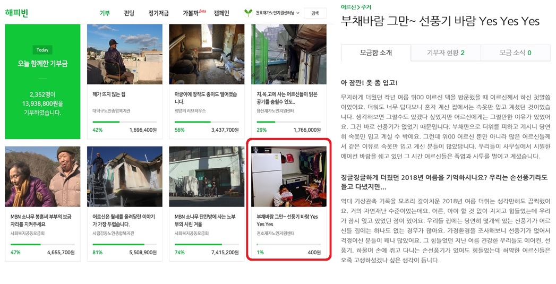Click the 81% progress bar of 시립강동노인종합복지관
556x284 pixels.
(124, 244)
